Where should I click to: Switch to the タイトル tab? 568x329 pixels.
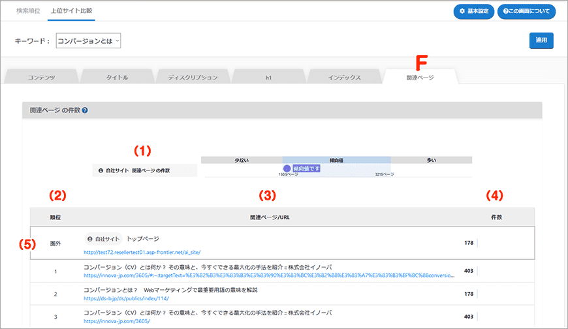pyautogui.click(x=117, y=77)
